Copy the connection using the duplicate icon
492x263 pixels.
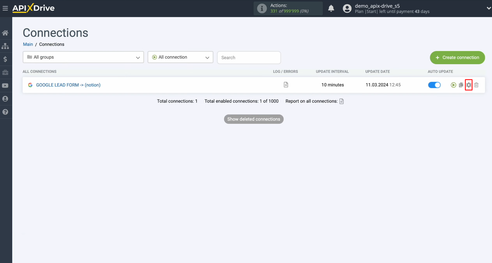[x=461, y=85]
